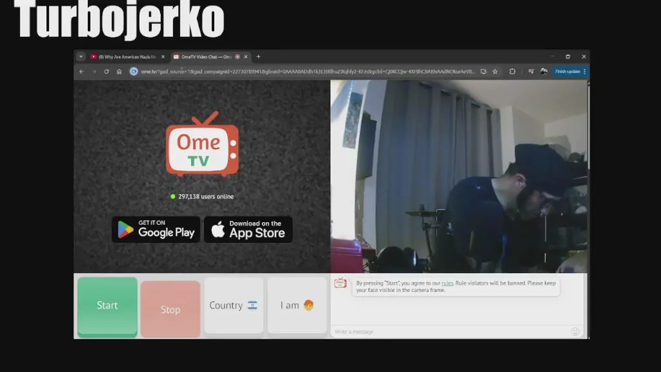The height and width of the screenshot is (372, 661).
Task: Click the OmeTV avatar icon in chat
Action: pos(340,283)
